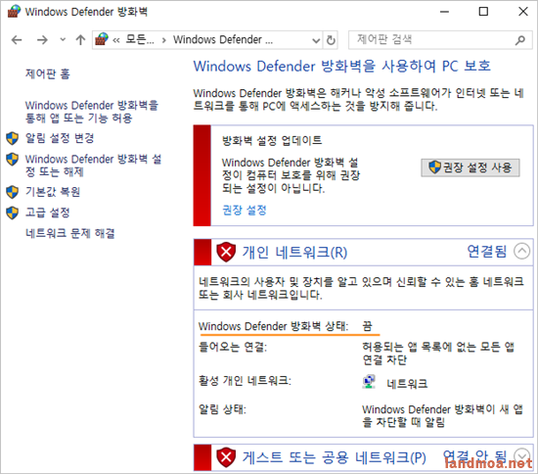Go up one level with the up arrow
Image resolution: width=538 pixels, height=474 pixels.
point(80,40)
